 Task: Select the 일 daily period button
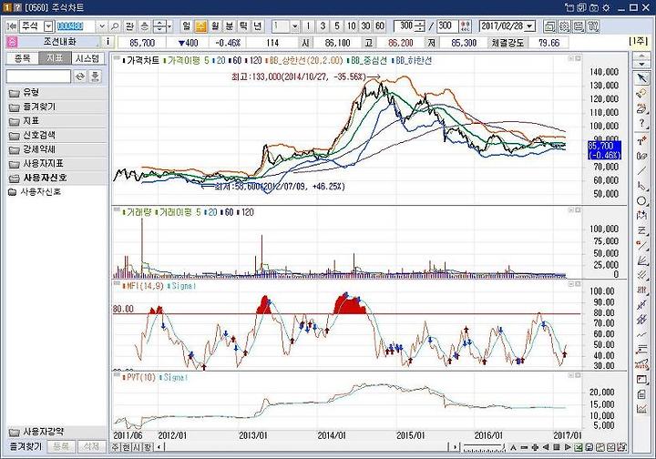click(187, 26)
